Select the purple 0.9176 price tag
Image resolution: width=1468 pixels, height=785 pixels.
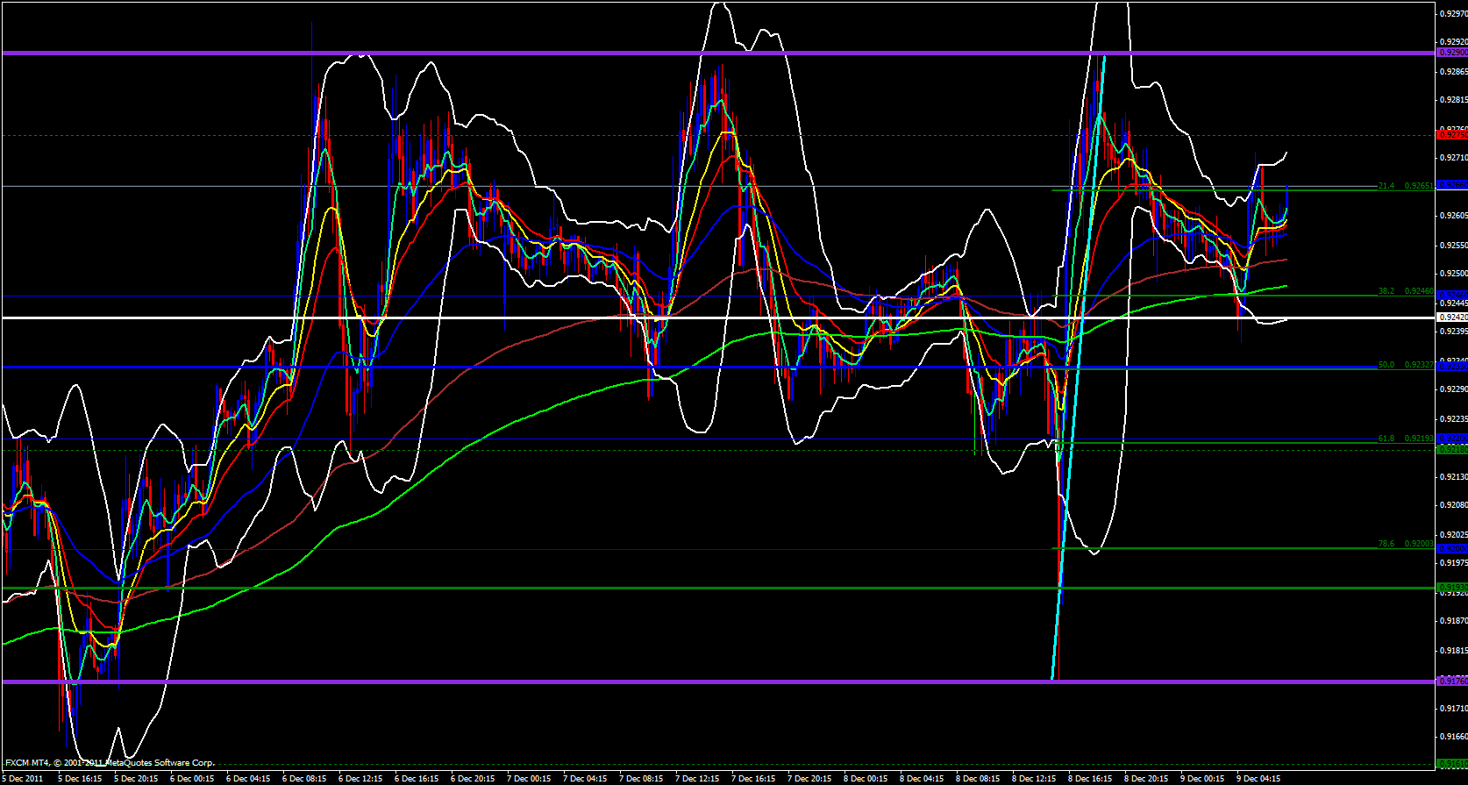pyautogui.click(x=1452, y=681)
